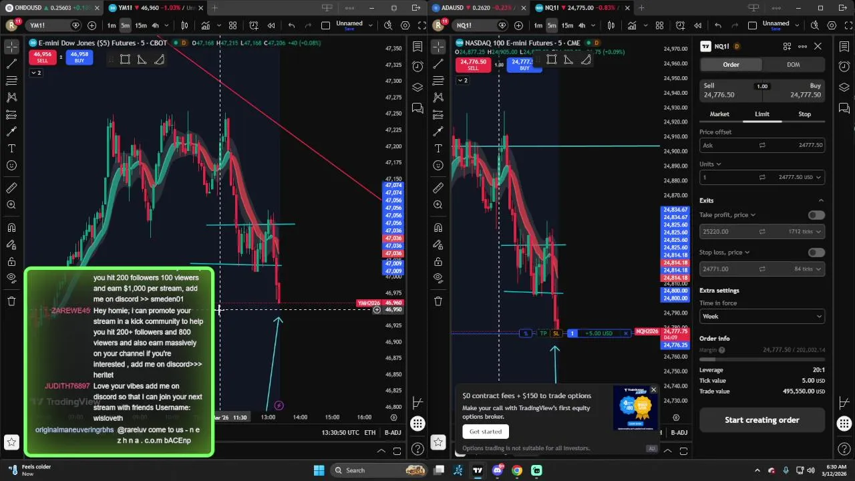This screenshot has height=481, width=855.
Task: Toggle units conversion arrows in Units field
Action: click(761, 177)
